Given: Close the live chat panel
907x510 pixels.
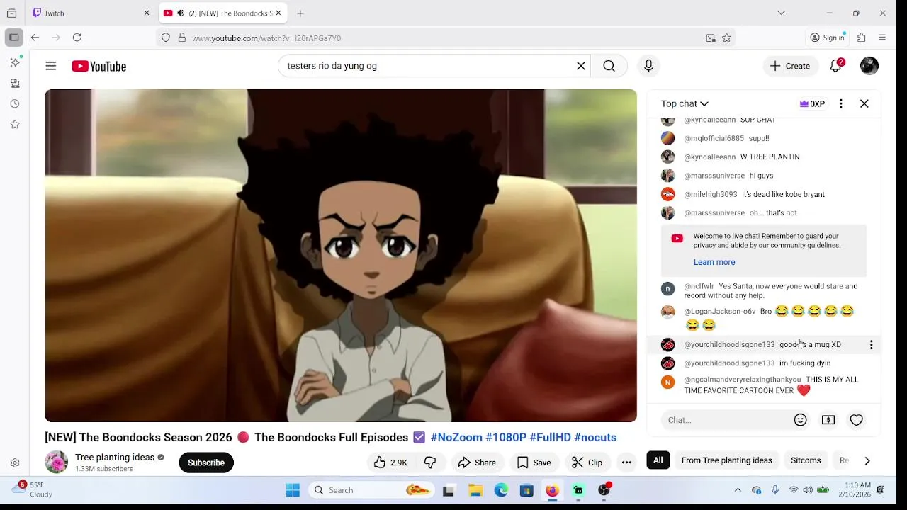Looking at the screenshot, I should [864, 103].
